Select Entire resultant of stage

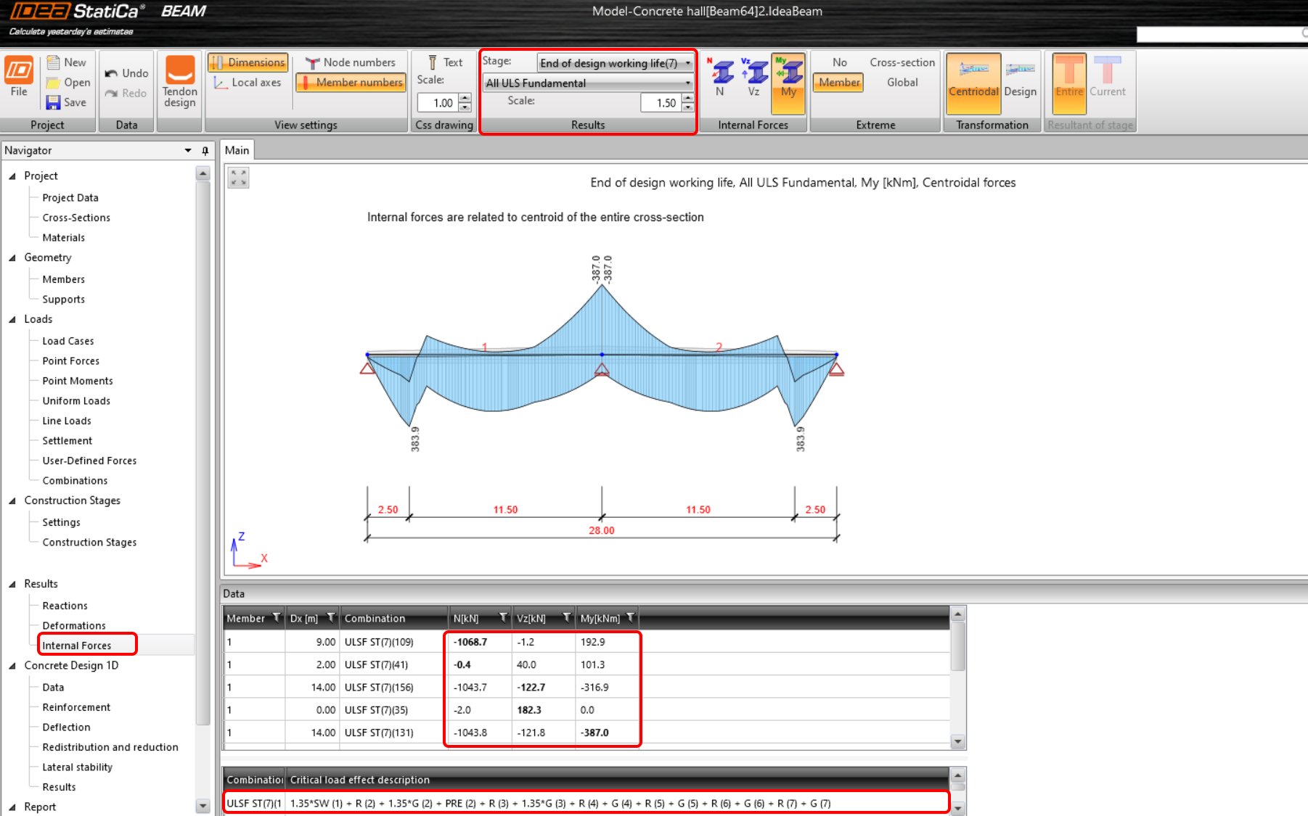click(1069, 83)
